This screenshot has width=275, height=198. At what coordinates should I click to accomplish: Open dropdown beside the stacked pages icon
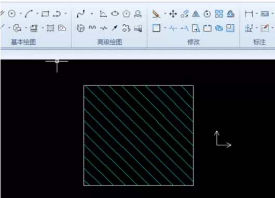(26, 27)
